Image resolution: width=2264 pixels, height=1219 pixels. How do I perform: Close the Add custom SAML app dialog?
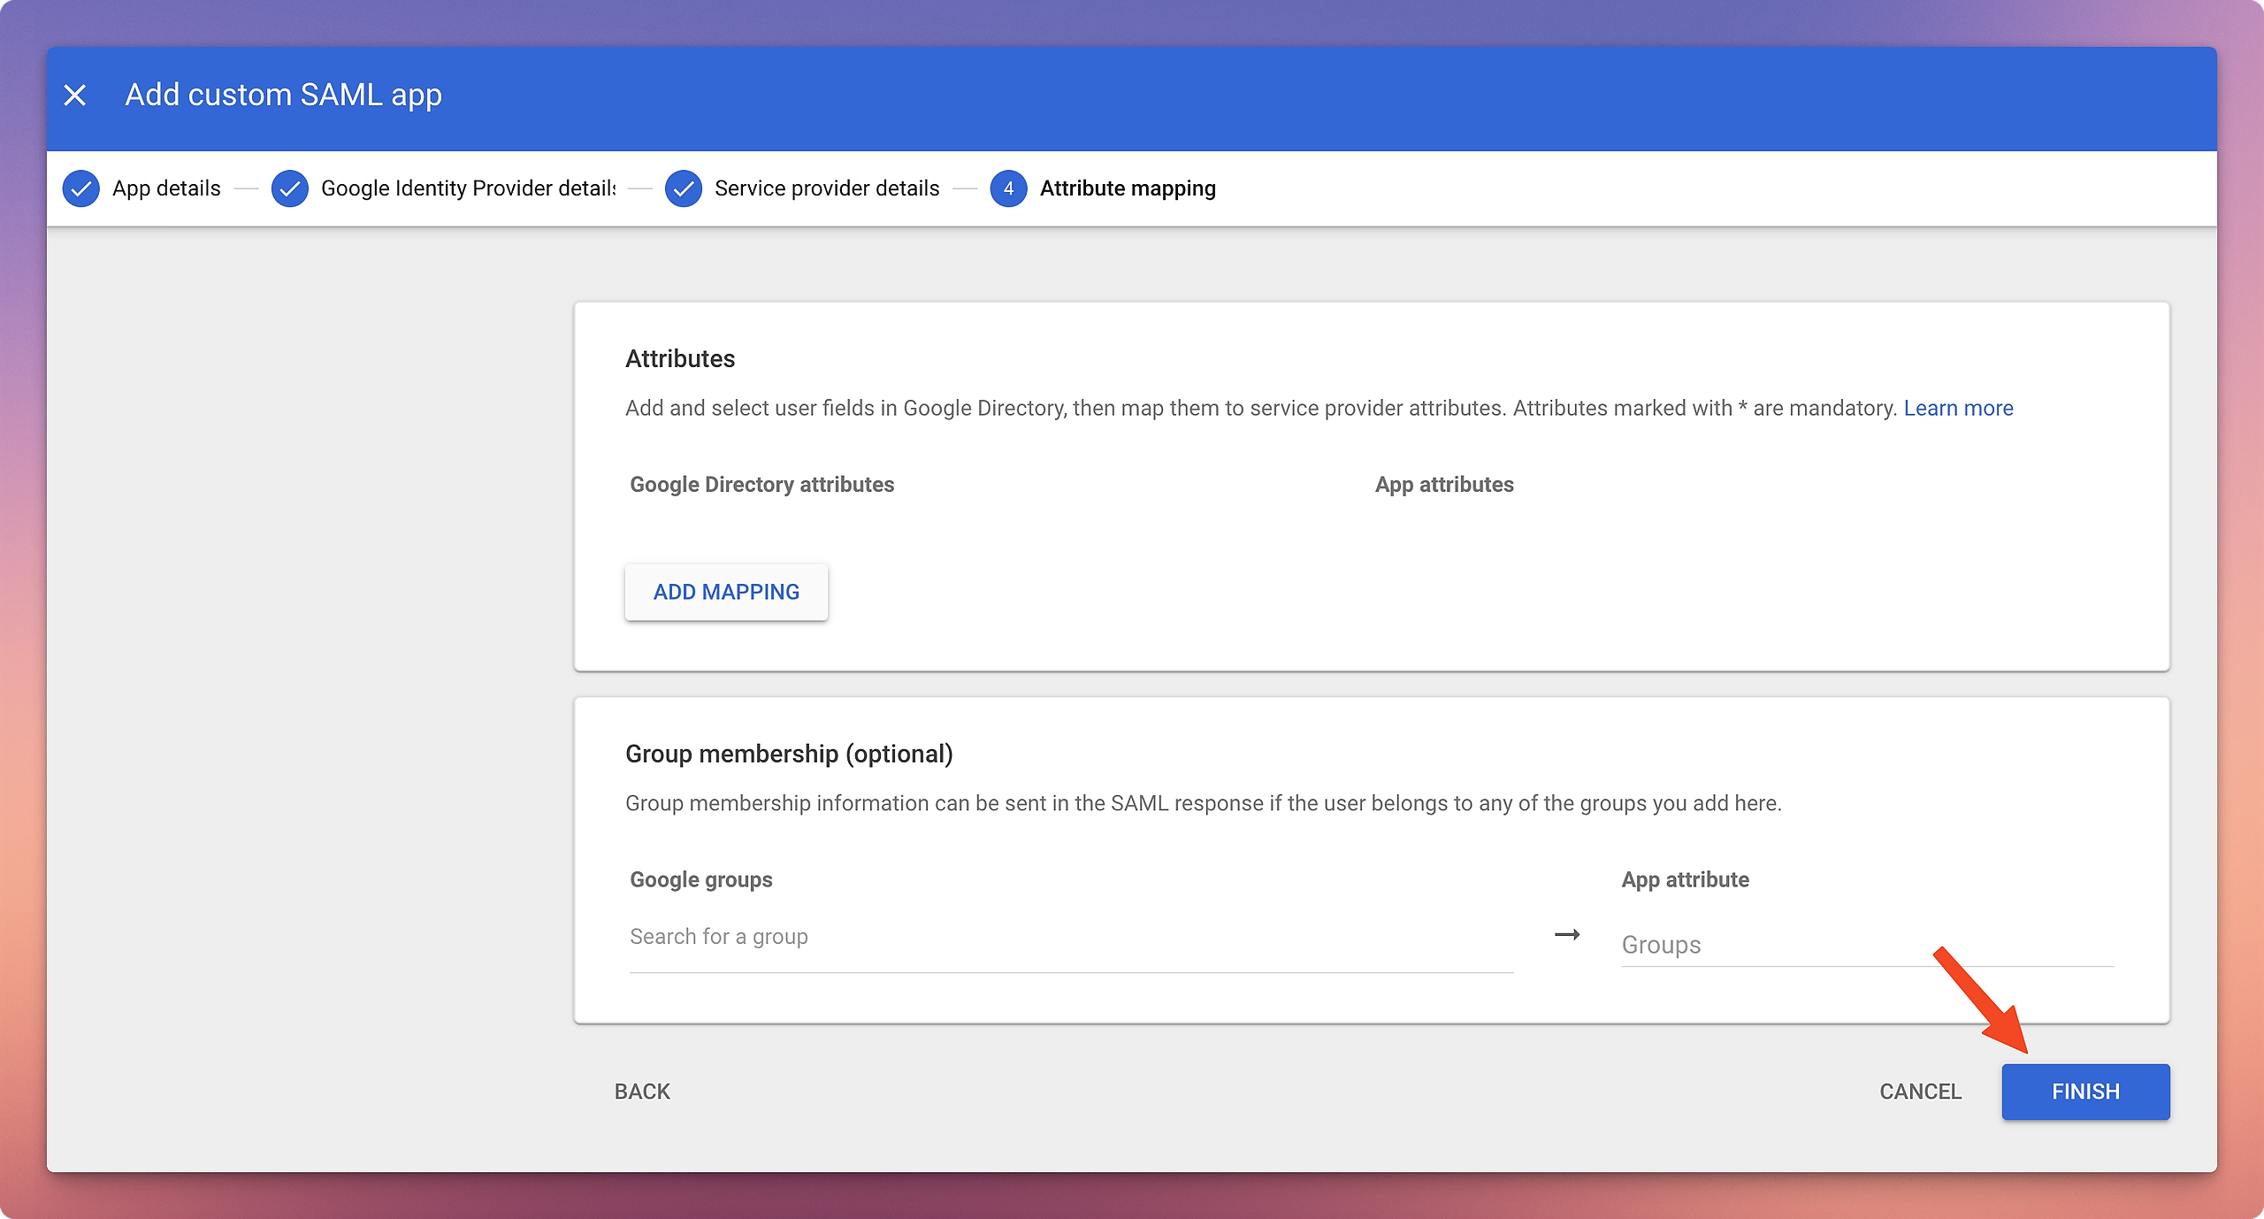click(x=75, y=95)
